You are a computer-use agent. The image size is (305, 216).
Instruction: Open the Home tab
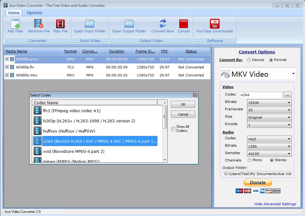tap(14, 13)
